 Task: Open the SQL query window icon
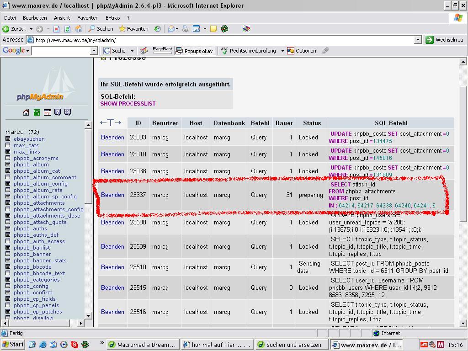47,112
